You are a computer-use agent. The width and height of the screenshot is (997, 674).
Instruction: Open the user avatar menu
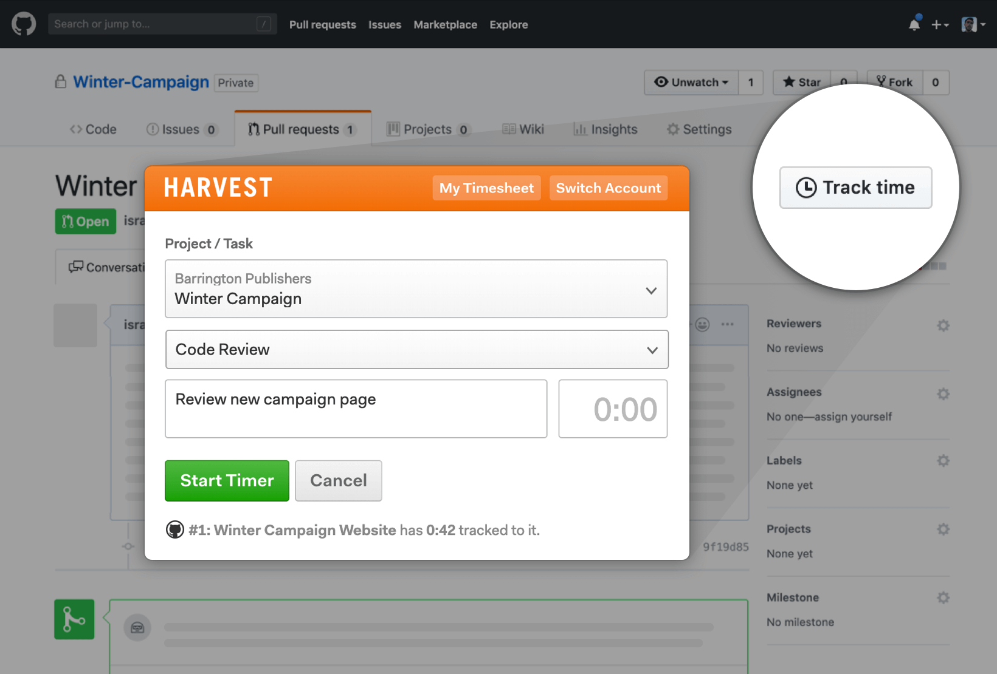pyautogui.click(x=973, y=24)
